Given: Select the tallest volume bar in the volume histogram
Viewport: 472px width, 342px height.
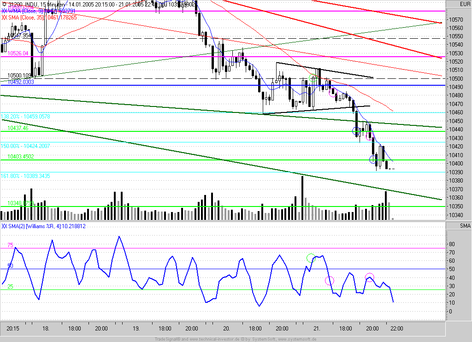Looking at the screenshot, I should point(302,198).
